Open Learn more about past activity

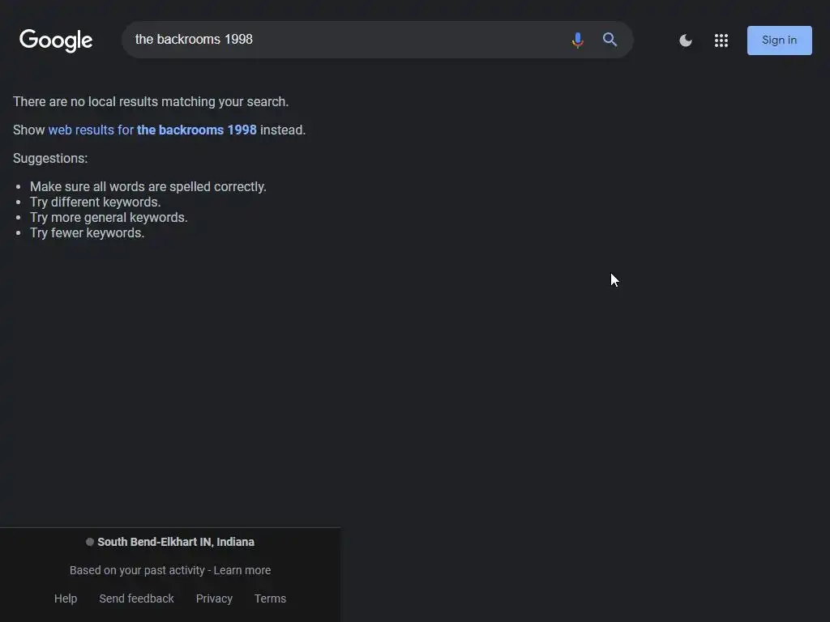[242, 570]
